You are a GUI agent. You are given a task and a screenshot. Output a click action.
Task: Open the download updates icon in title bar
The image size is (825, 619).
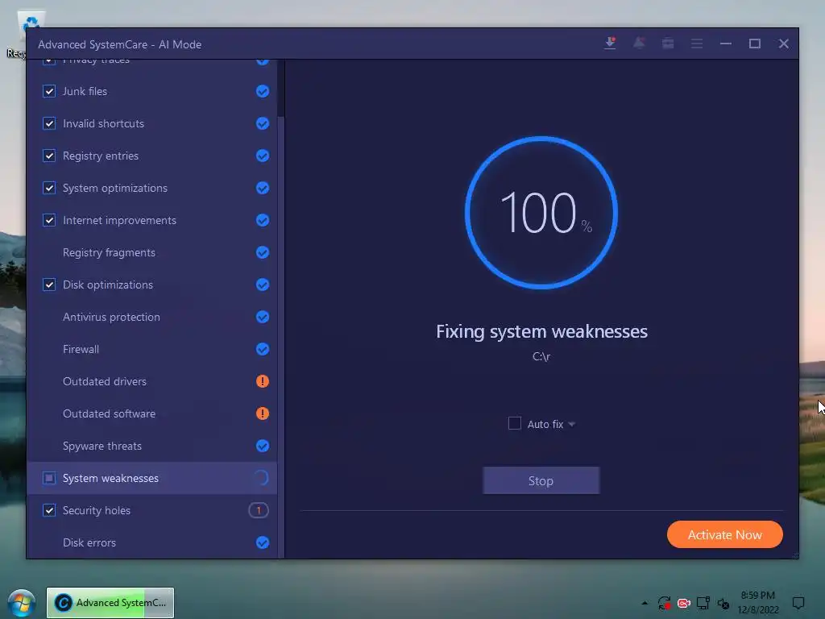tap(611, 44)
